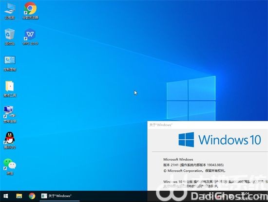Launch the Google Chrome desktop shortcut
Viewport: 268px width, 202px height.
30,11
